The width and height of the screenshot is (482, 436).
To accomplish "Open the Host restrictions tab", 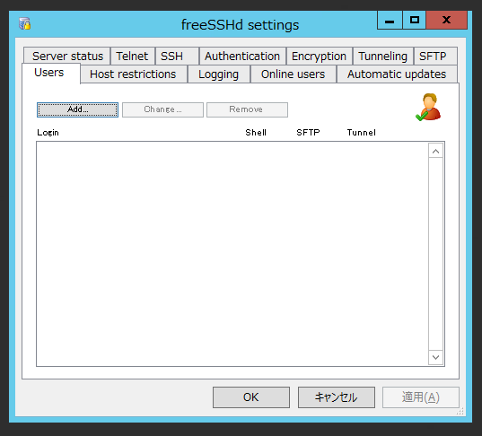I will 134,74.
